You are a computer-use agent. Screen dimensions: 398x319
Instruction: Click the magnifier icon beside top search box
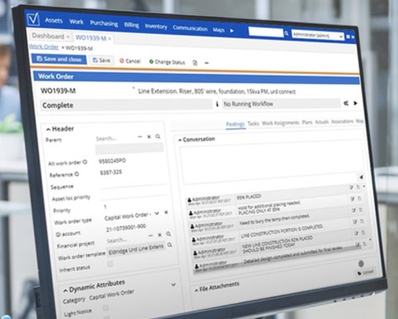point(286,33)
